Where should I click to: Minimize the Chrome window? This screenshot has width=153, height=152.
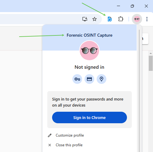pyautogui.click(x=118, y=6)
